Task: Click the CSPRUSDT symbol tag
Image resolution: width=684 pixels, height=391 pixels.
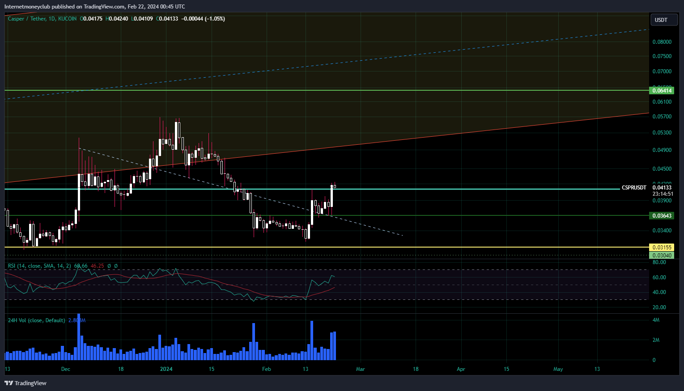Action: [x=634, y=188]
